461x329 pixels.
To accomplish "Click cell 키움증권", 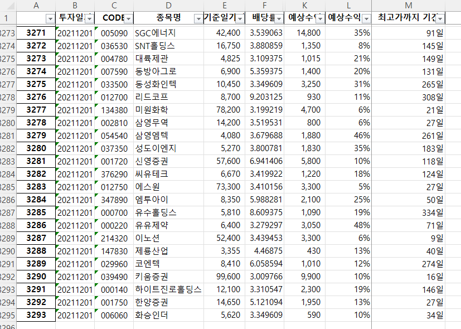I will pos(168,277).
